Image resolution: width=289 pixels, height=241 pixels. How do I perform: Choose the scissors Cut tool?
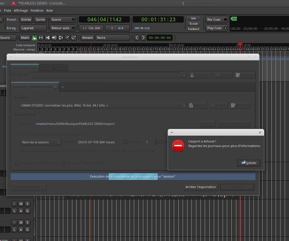[x=47, y=38]
